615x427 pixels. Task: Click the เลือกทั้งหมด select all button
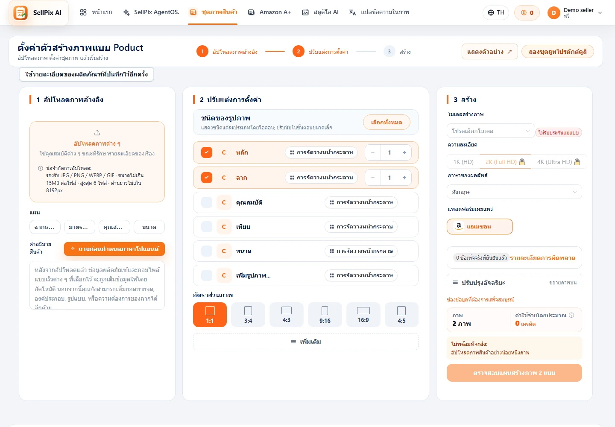(387, 123)
